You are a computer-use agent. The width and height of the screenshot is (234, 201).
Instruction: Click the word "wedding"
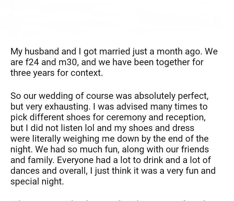click(x=55, y=96)
